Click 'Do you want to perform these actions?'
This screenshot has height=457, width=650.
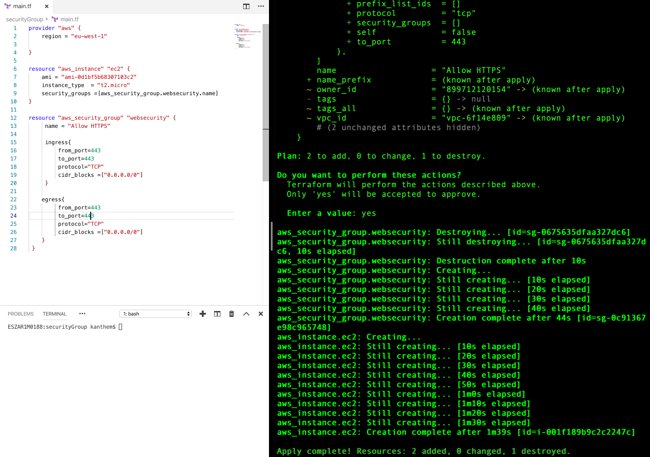[x=369, y=175]
